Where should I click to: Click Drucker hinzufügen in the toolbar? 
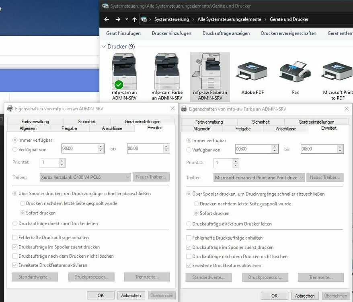click(x=171, y=33)
